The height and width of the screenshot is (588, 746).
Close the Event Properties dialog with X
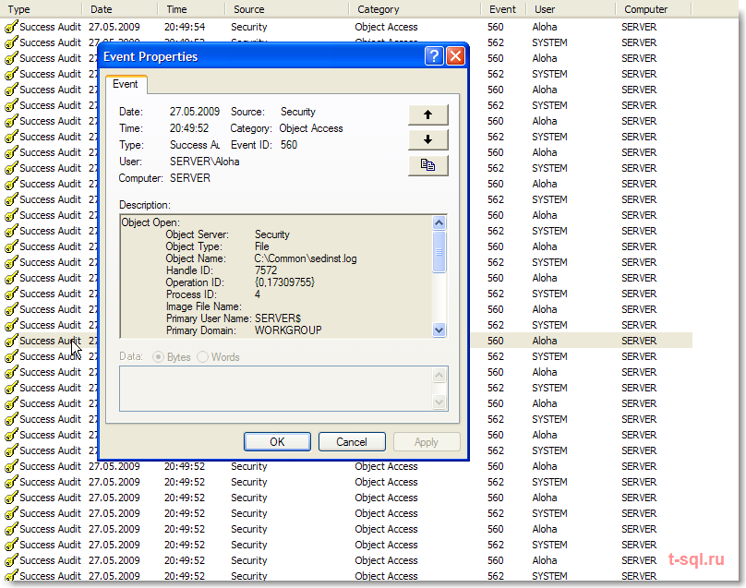[x=455, y=56]
